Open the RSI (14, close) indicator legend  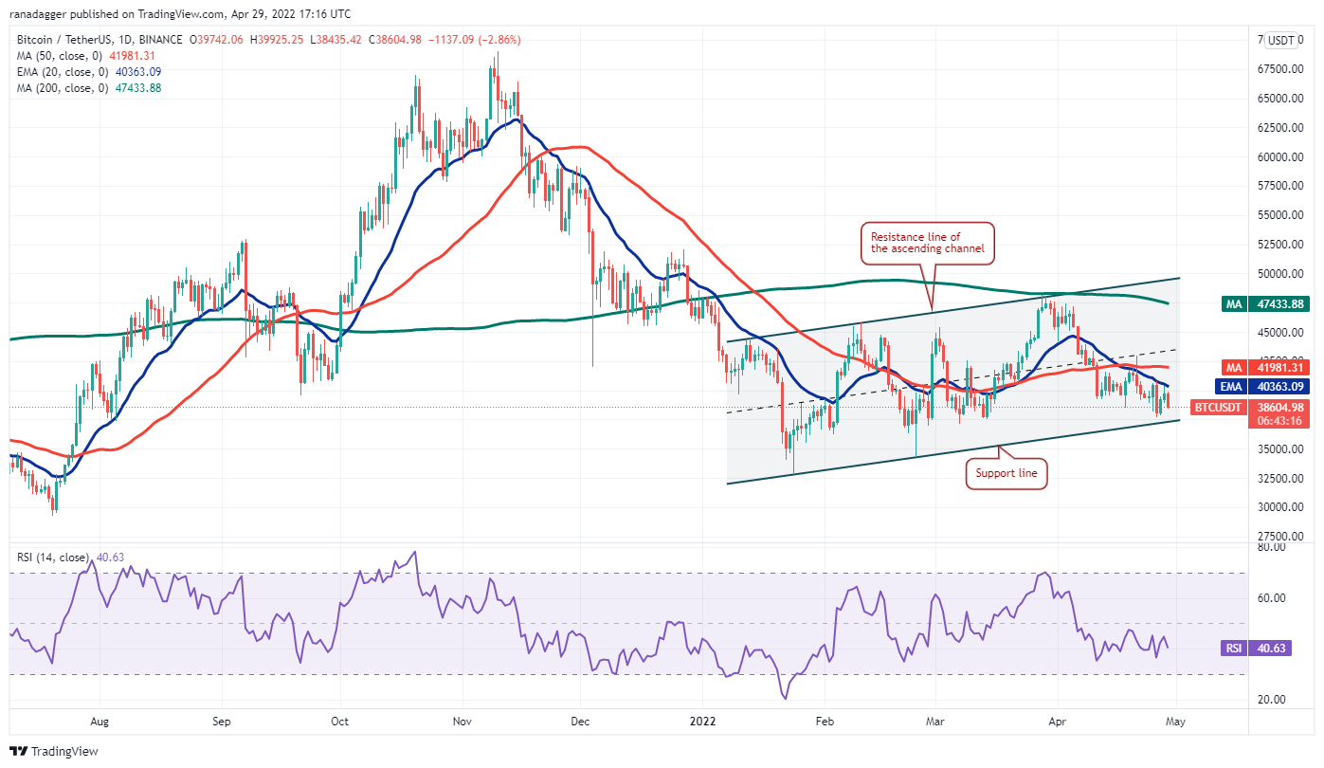(x=53, y=558)
